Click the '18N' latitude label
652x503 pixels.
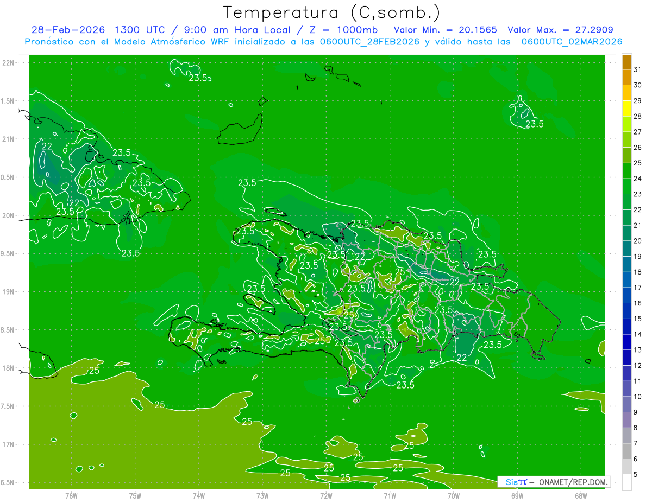pyautogui.click(x=9, y=368)
